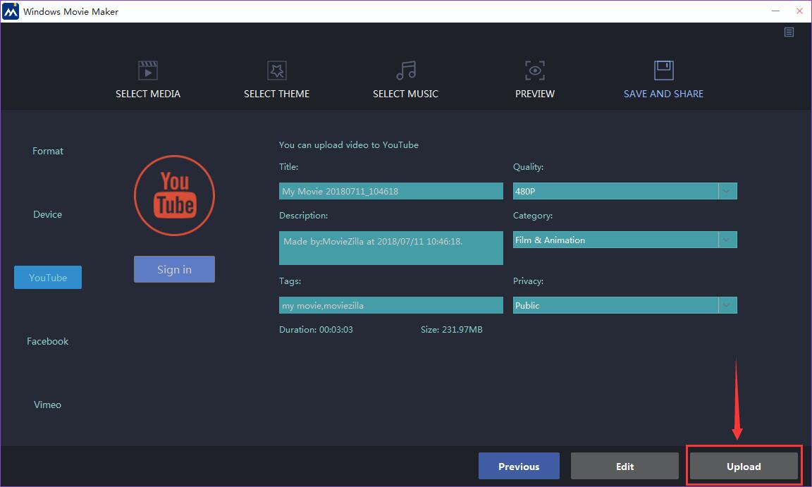Click the YouTube logo circle
Image resolution: width=812 pixels, height=487 pixels.
[x=175, y=196]
